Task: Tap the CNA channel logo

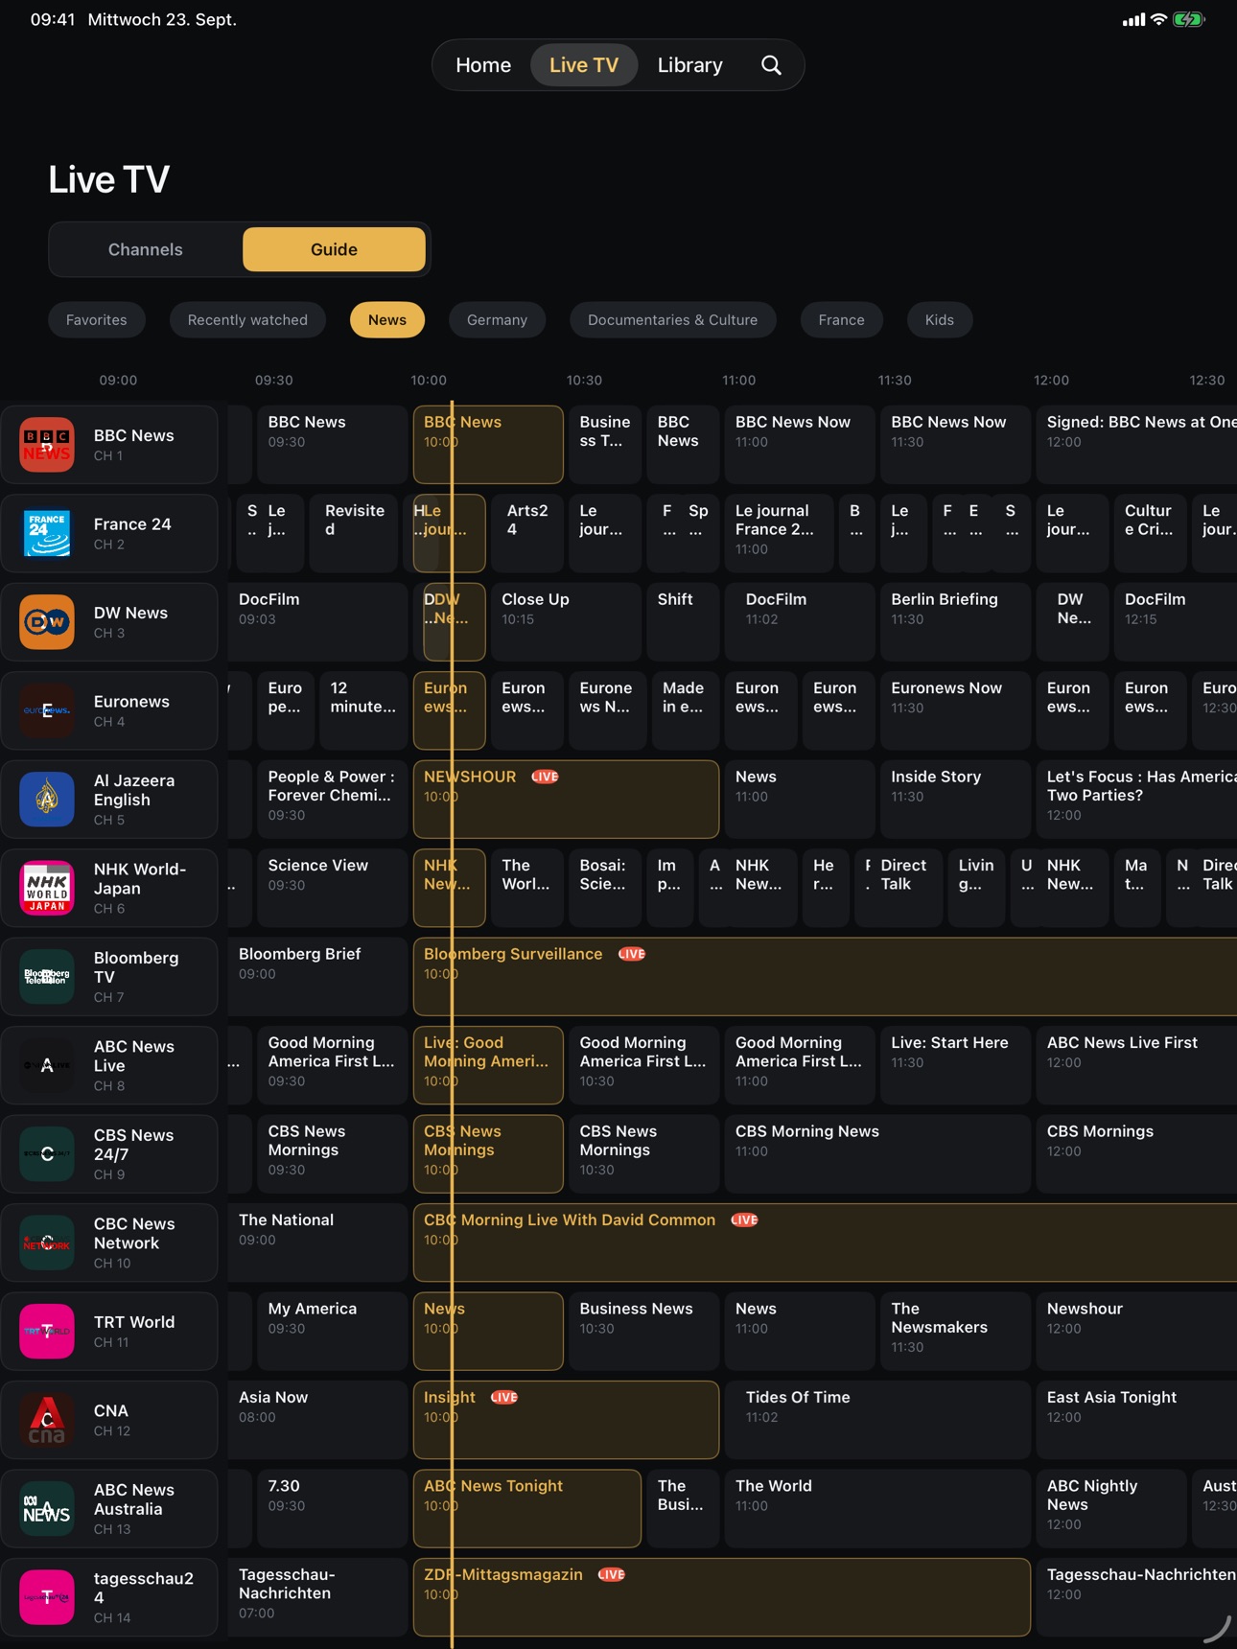Action: click(47, 1420)
